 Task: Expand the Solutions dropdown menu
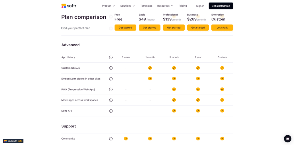tap(127, 6)
